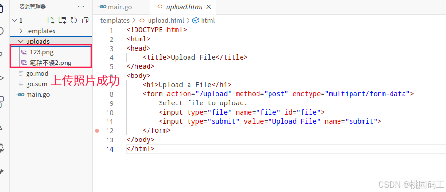This screenshot has height=192, width=446.
Task: Refresh the explorer file tree
Action: coord(74,20)
